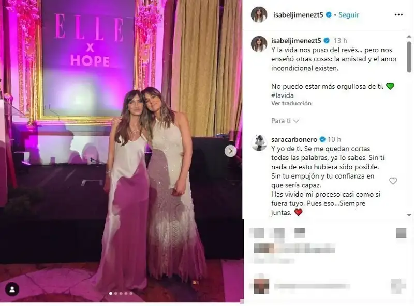Open isabeljimenezt5 avatar in post header
The image size is (414, 306).
pyautogui.click(x=259, y=15)
